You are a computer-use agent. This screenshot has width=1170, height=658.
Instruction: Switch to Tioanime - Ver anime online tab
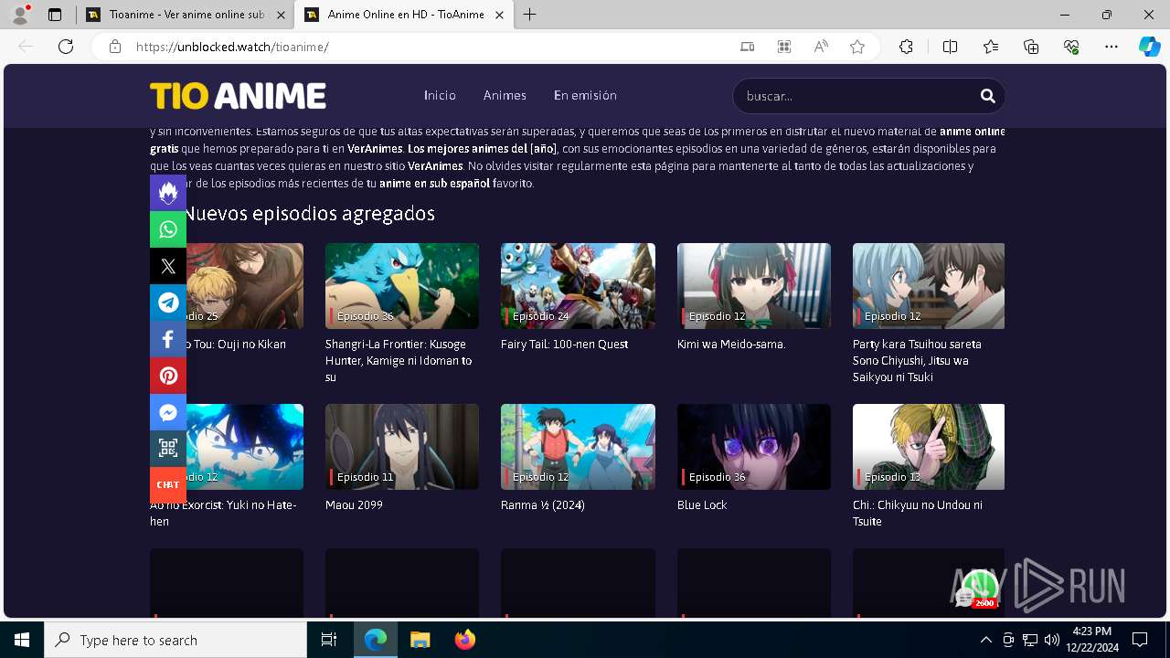(185, 15)
